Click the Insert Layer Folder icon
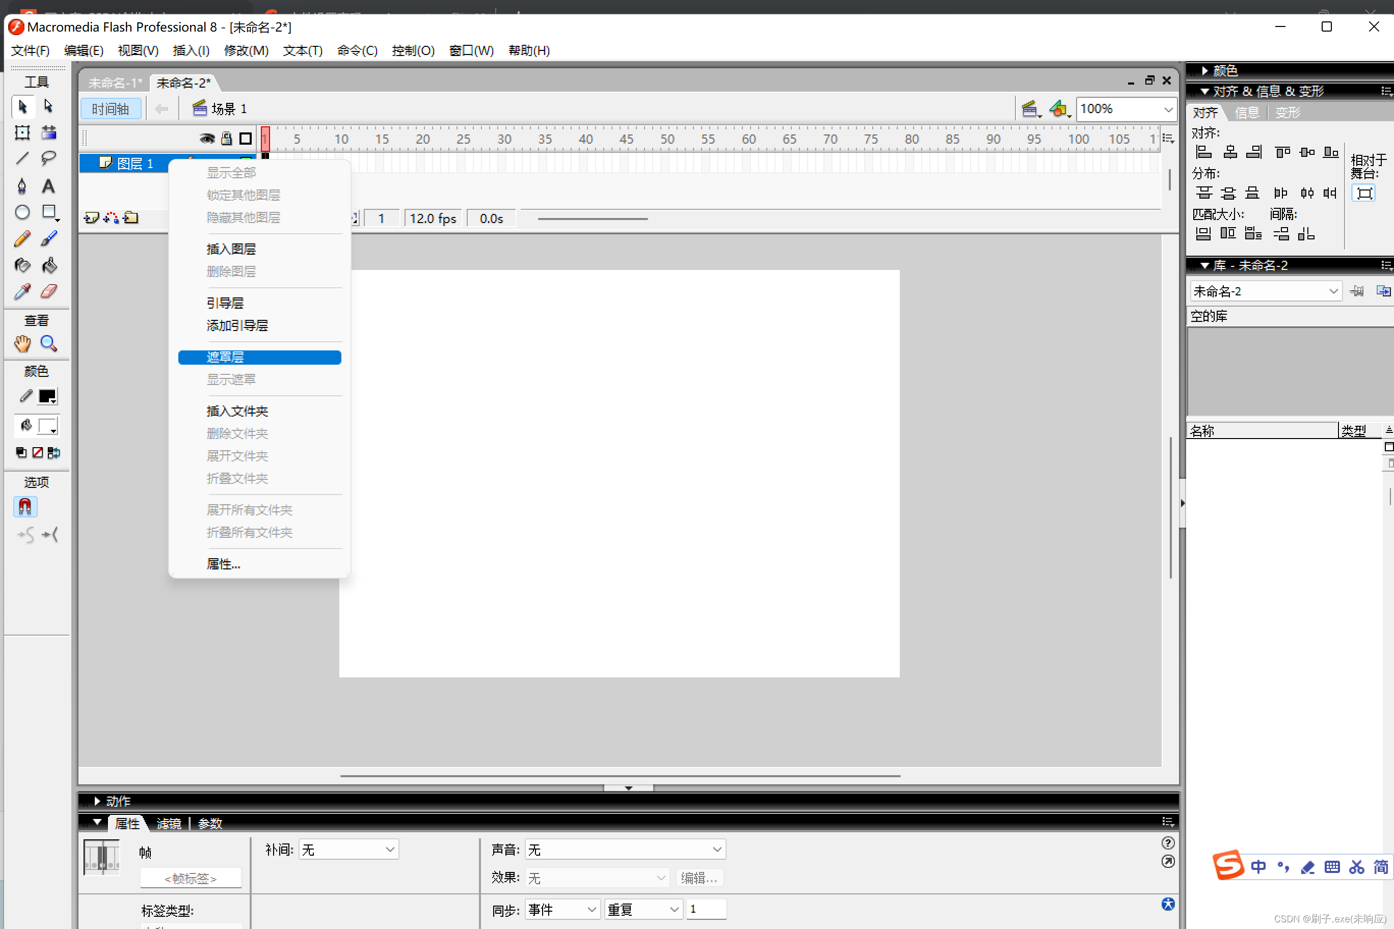This screenshot has height=929, width=1394. [131, 218]
